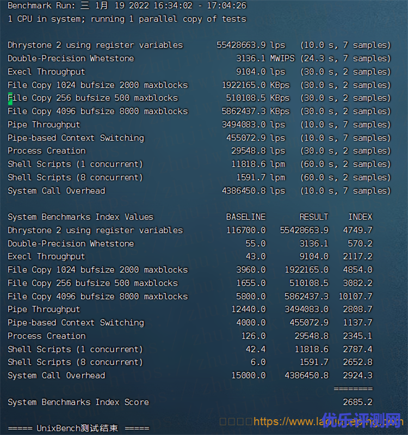Click the System Benchmarks Index Values heading

coord(81,217)
